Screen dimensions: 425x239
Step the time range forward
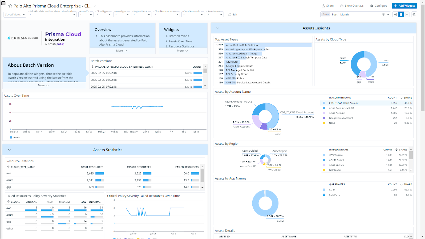(x=407, y=15)
